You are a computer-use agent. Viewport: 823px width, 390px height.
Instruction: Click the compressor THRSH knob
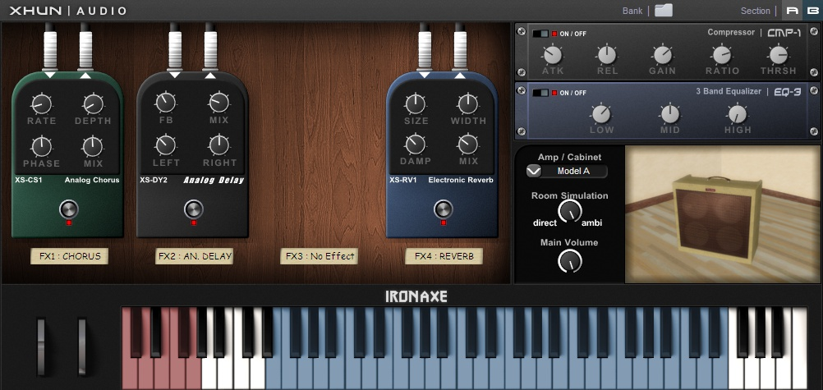(779, 55)
